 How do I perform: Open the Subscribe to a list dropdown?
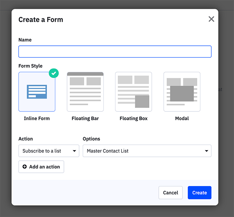tap(49, 151)
